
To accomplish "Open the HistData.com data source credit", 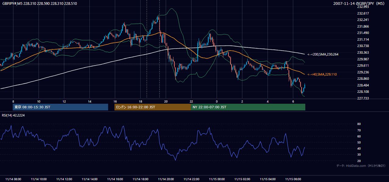I will pyautogui.click(x=361, y=166).
